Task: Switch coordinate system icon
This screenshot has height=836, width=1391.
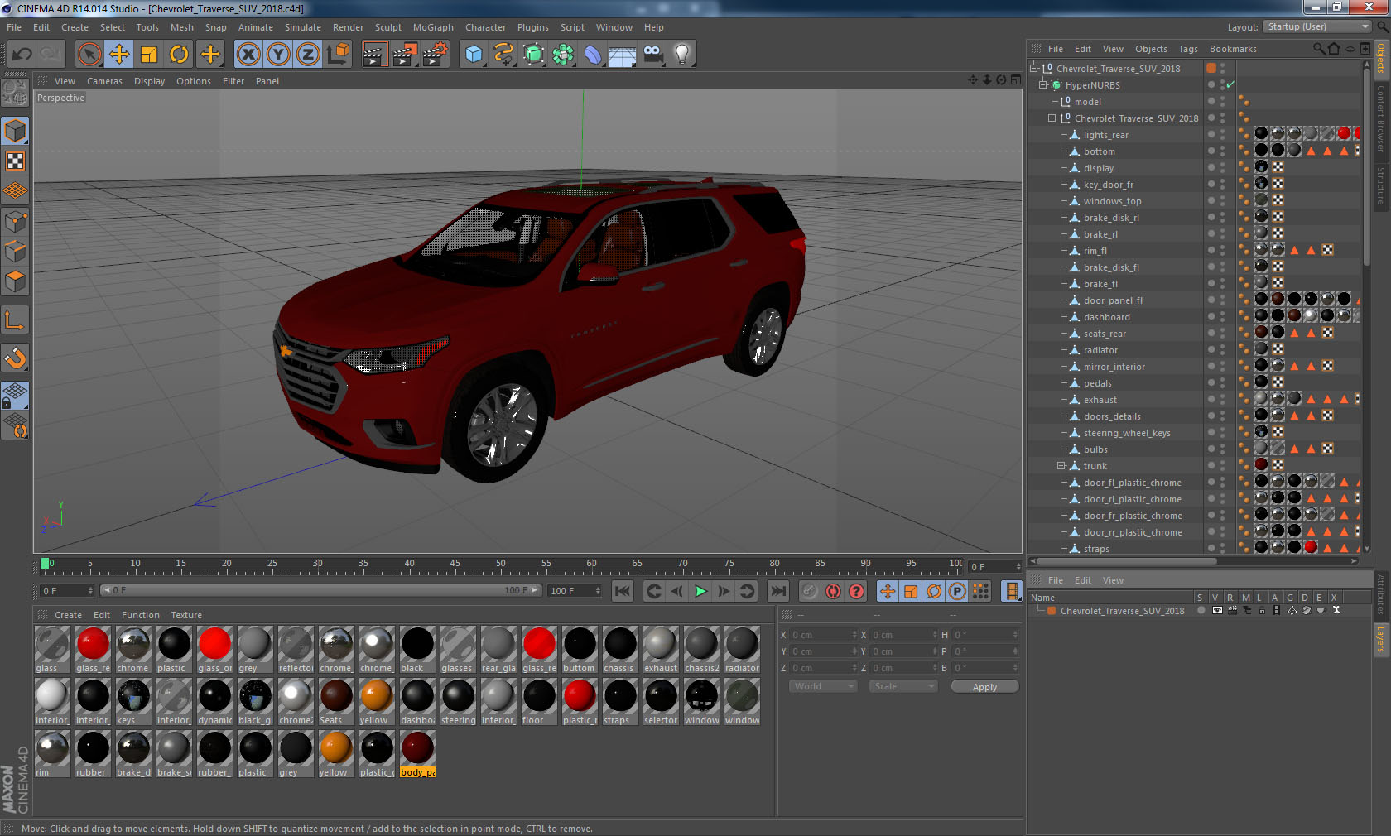Action: (338, 55)
